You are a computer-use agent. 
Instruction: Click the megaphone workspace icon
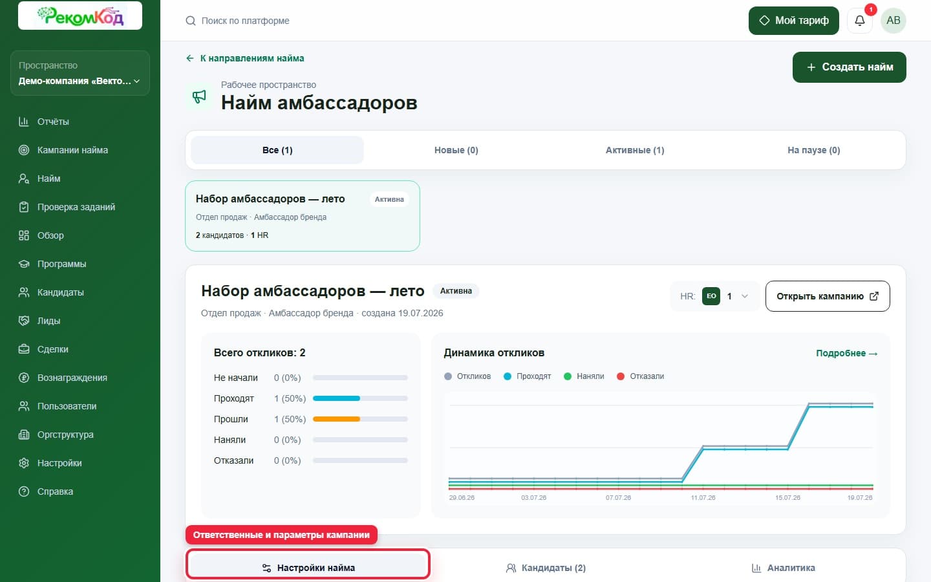(x=199, y=96)
